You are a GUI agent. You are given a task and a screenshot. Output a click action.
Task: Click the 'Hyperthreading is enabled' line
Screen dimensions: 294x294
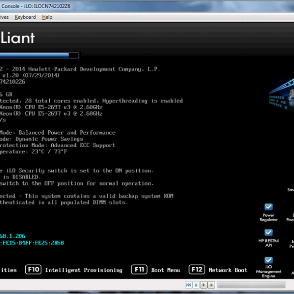click(x=91, y=101)
